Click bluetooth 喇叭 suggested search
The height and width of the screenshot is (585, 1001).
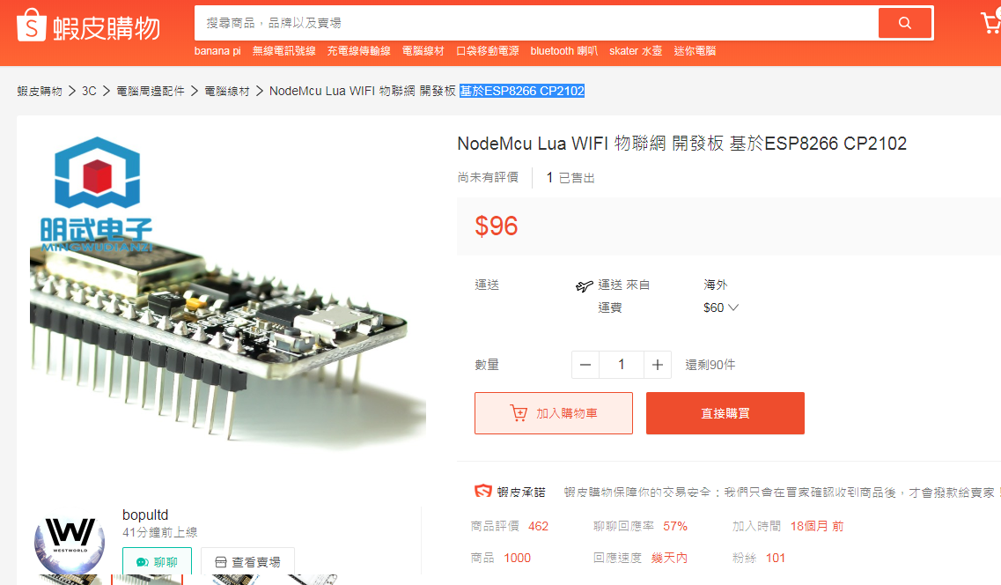click(x=563, y=51)
